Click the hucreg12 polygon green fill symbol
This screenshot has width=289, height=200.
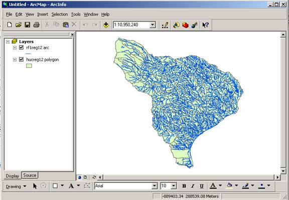(x=29, y=66)
